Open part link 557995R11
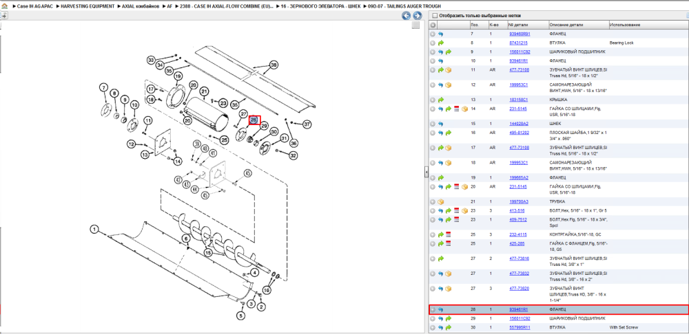 click(520, 327)
